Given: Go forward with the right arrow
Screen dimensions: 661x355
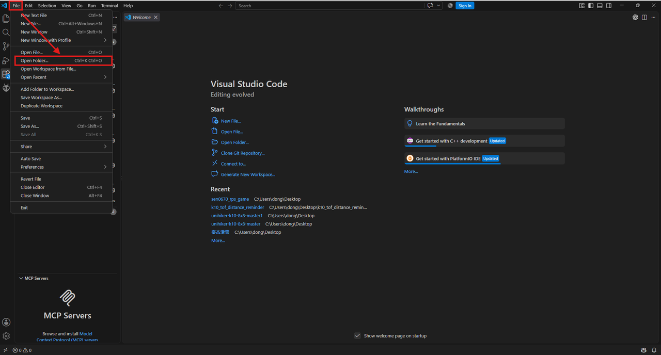Looking at the screenshot, I should (x=229, y=6).
